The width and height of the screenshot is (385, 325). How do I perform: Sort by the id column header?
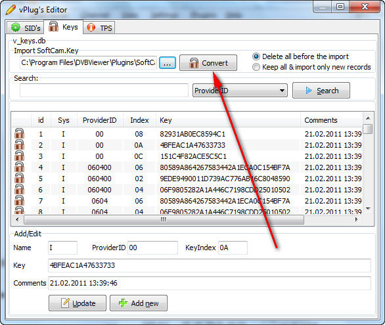41,120
